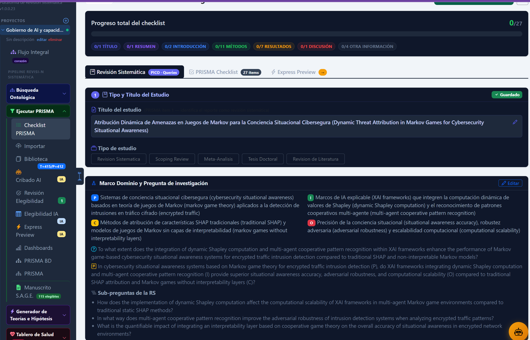The width and height of the screenshot is (530, 340).
Task: Click the Importar cloud icon
Action: click(x=18, y=146)
